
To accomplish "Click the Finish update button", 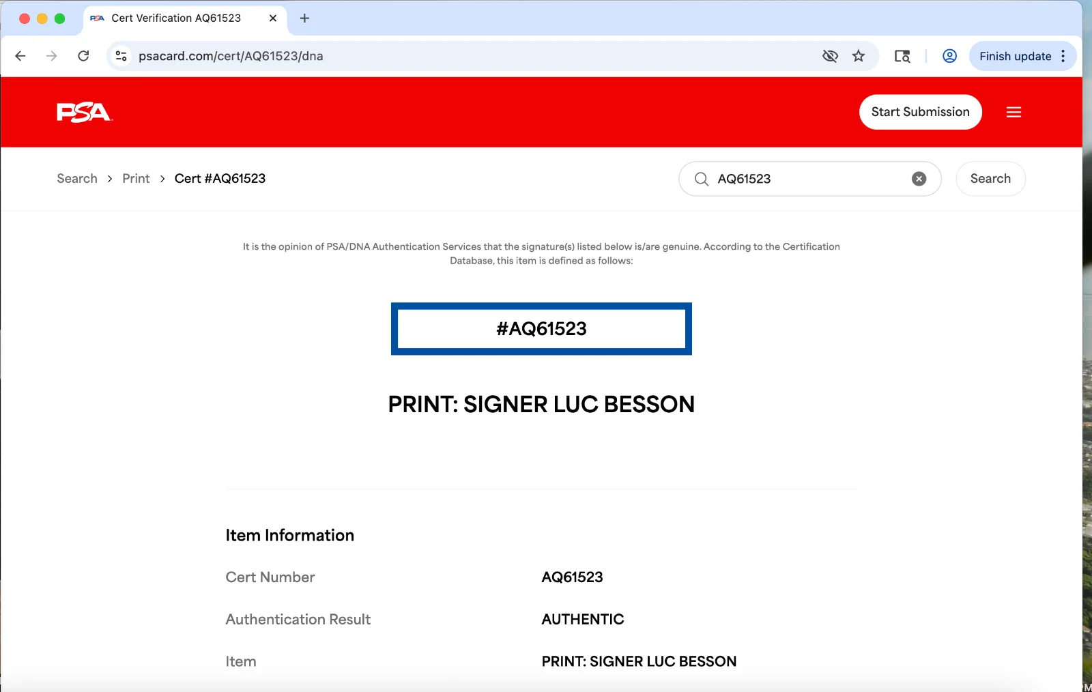I will click(1015, 56).
